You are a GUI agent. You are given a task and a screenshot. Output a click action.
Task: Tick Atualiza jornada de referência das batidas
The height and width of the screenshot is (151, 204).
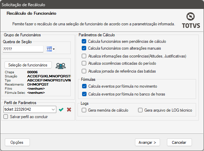(84, 71)
